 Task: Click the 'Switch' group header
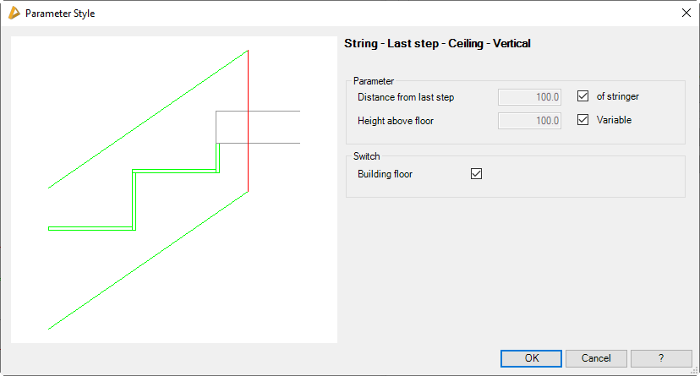pyautogui.click(x=367, y=156)
